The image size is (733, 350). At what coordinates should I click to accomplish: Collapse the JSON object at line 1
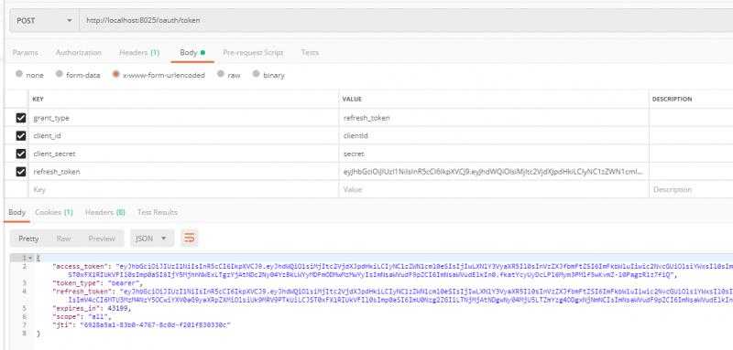30,258
